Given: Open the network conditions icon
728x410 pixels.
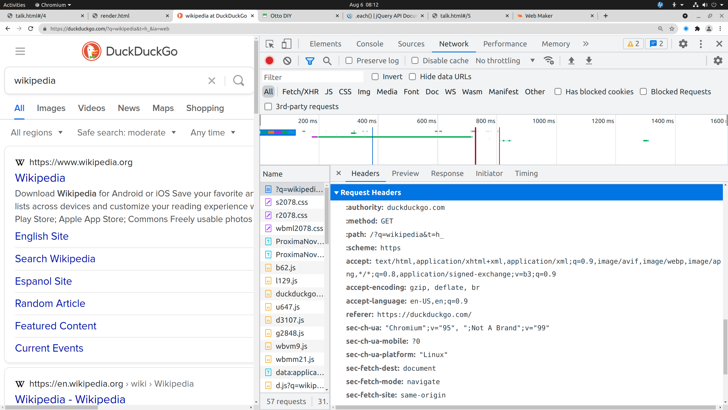Looking at the screenshot, I should pos(548,61).
